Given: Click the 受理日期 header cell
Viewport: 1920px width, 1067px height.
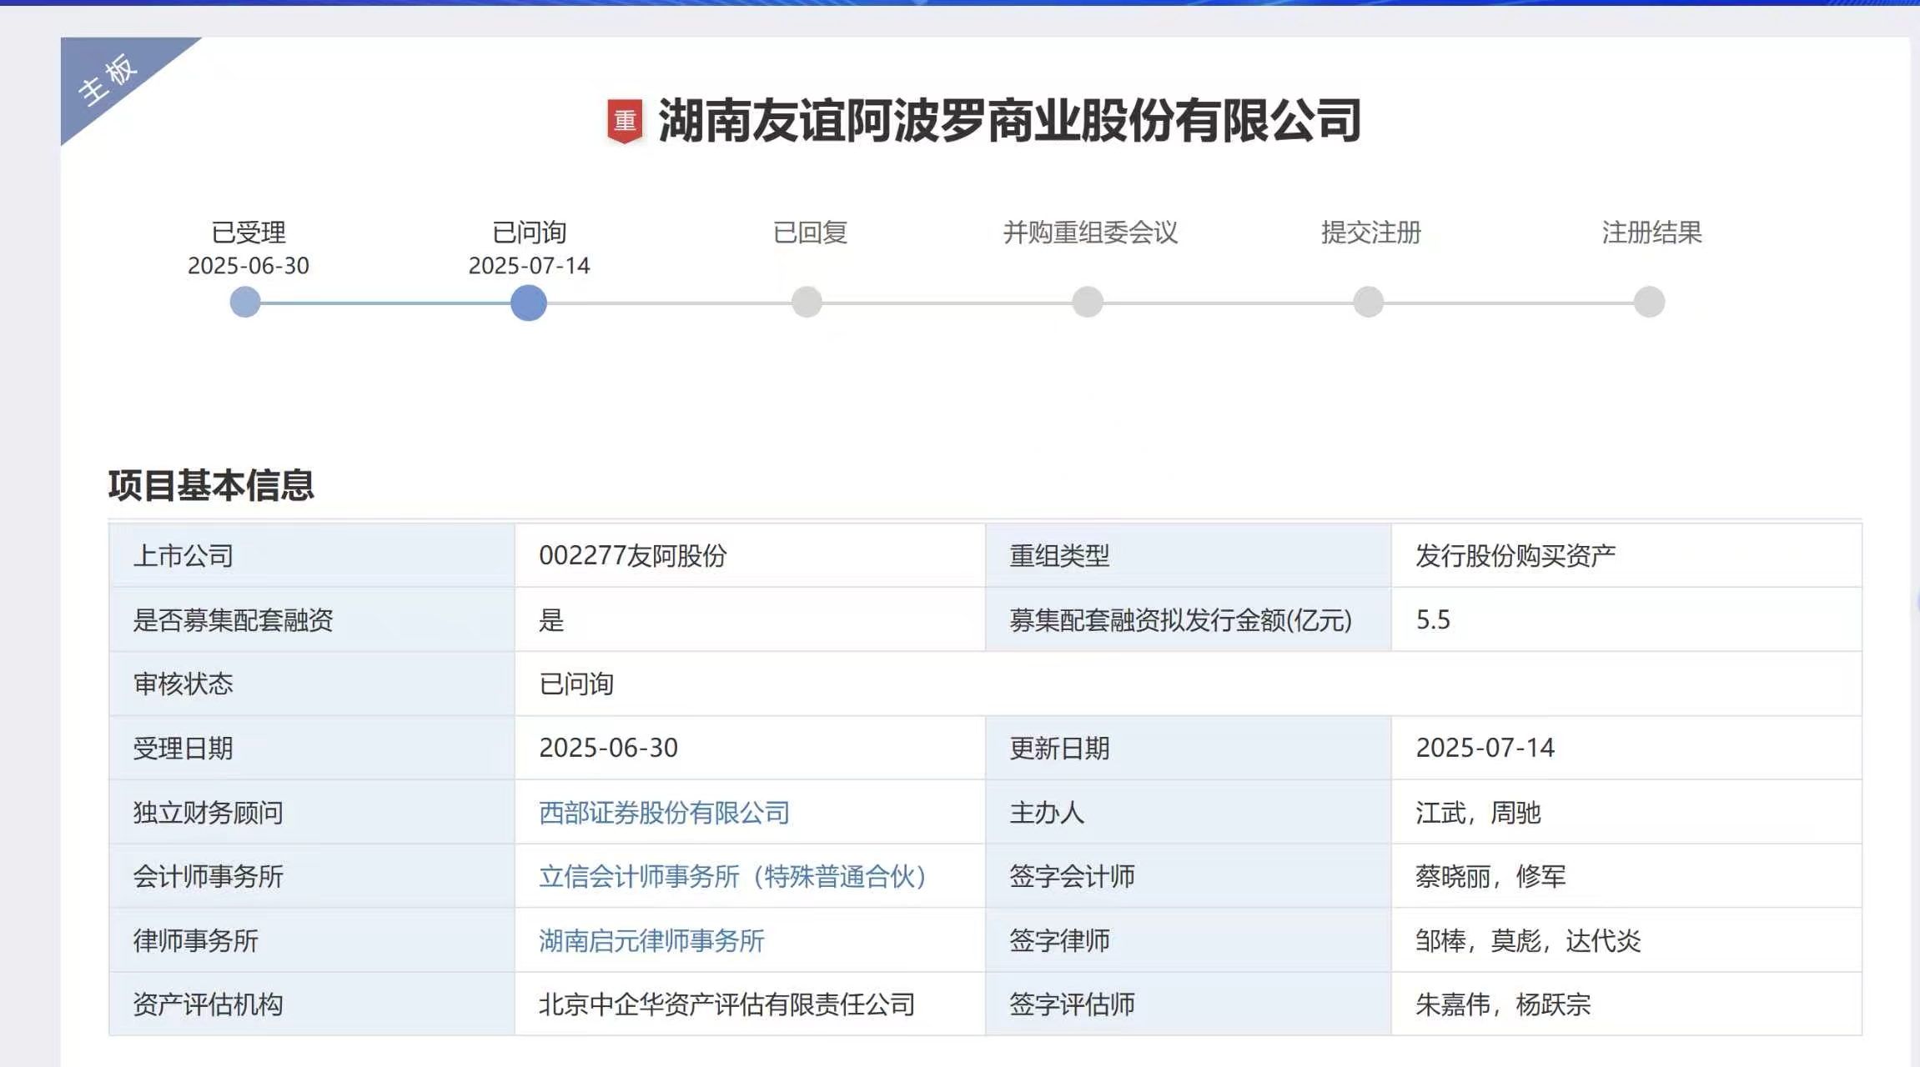Looking at the screenshot, I should [312, 748].
